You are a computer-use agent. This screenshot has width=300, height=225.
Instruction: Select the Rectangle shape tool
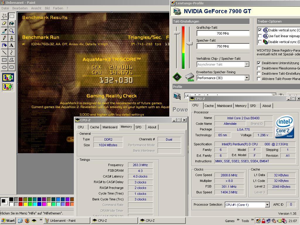(x=4, y=60)
